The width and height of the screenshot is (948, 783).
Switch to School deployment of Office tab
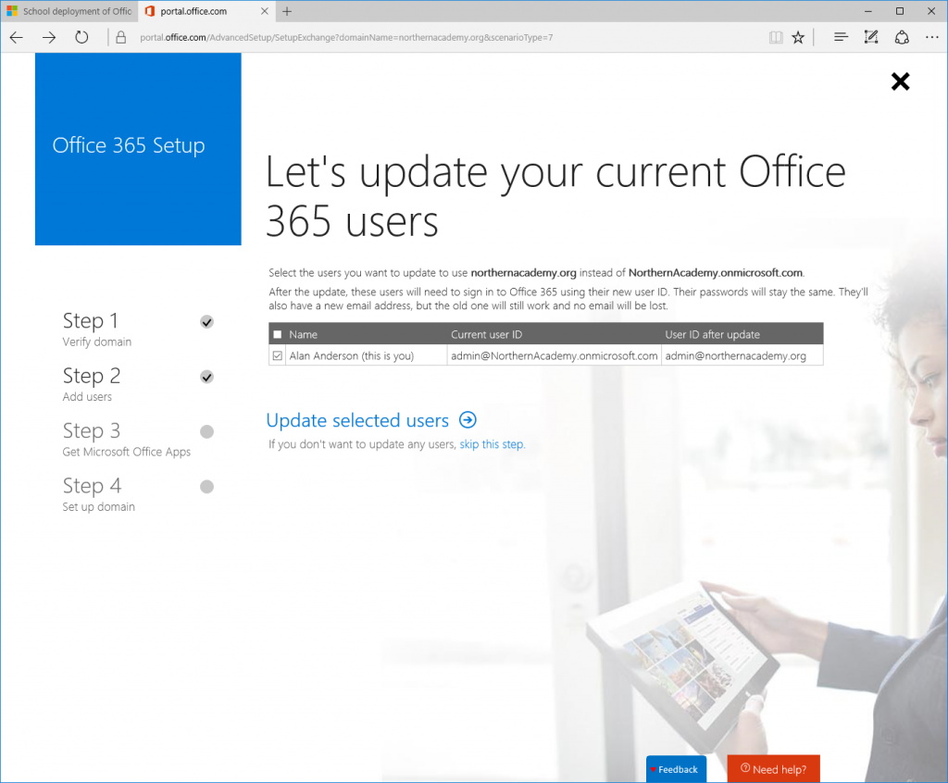coord(69,11)
